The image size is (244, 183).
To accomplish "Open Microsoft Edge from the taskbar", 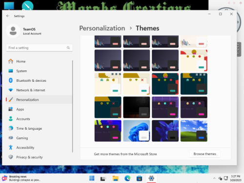I will click(127, 178).
